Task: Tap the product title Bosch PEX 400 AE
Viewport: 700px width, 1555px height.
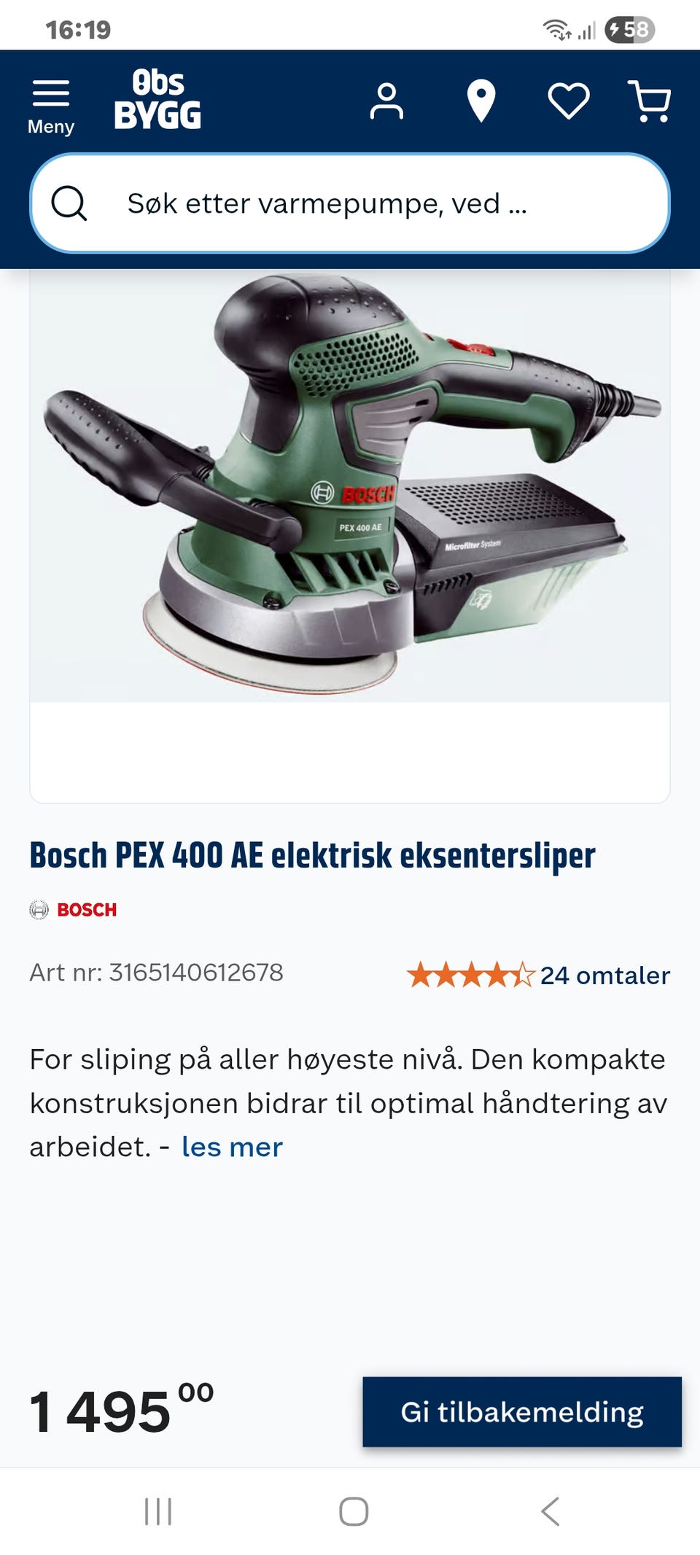Action: coord(312,855)
